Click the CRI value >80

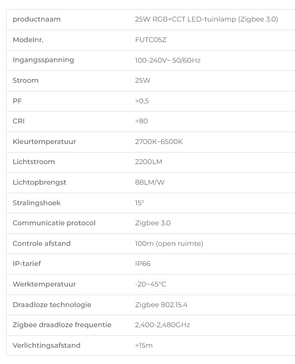coord(142,121)
